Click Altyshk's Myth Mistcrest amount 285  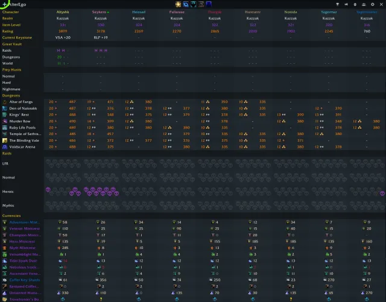pos(66,248)
